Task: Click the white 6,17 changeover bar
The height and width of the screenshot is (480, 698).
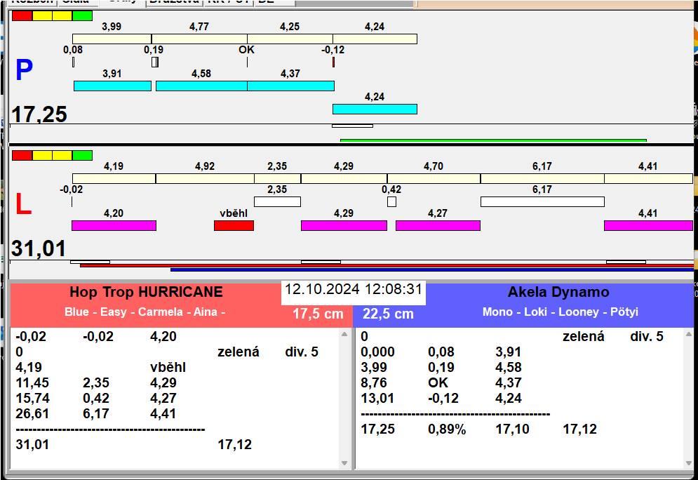Action: 542,202
